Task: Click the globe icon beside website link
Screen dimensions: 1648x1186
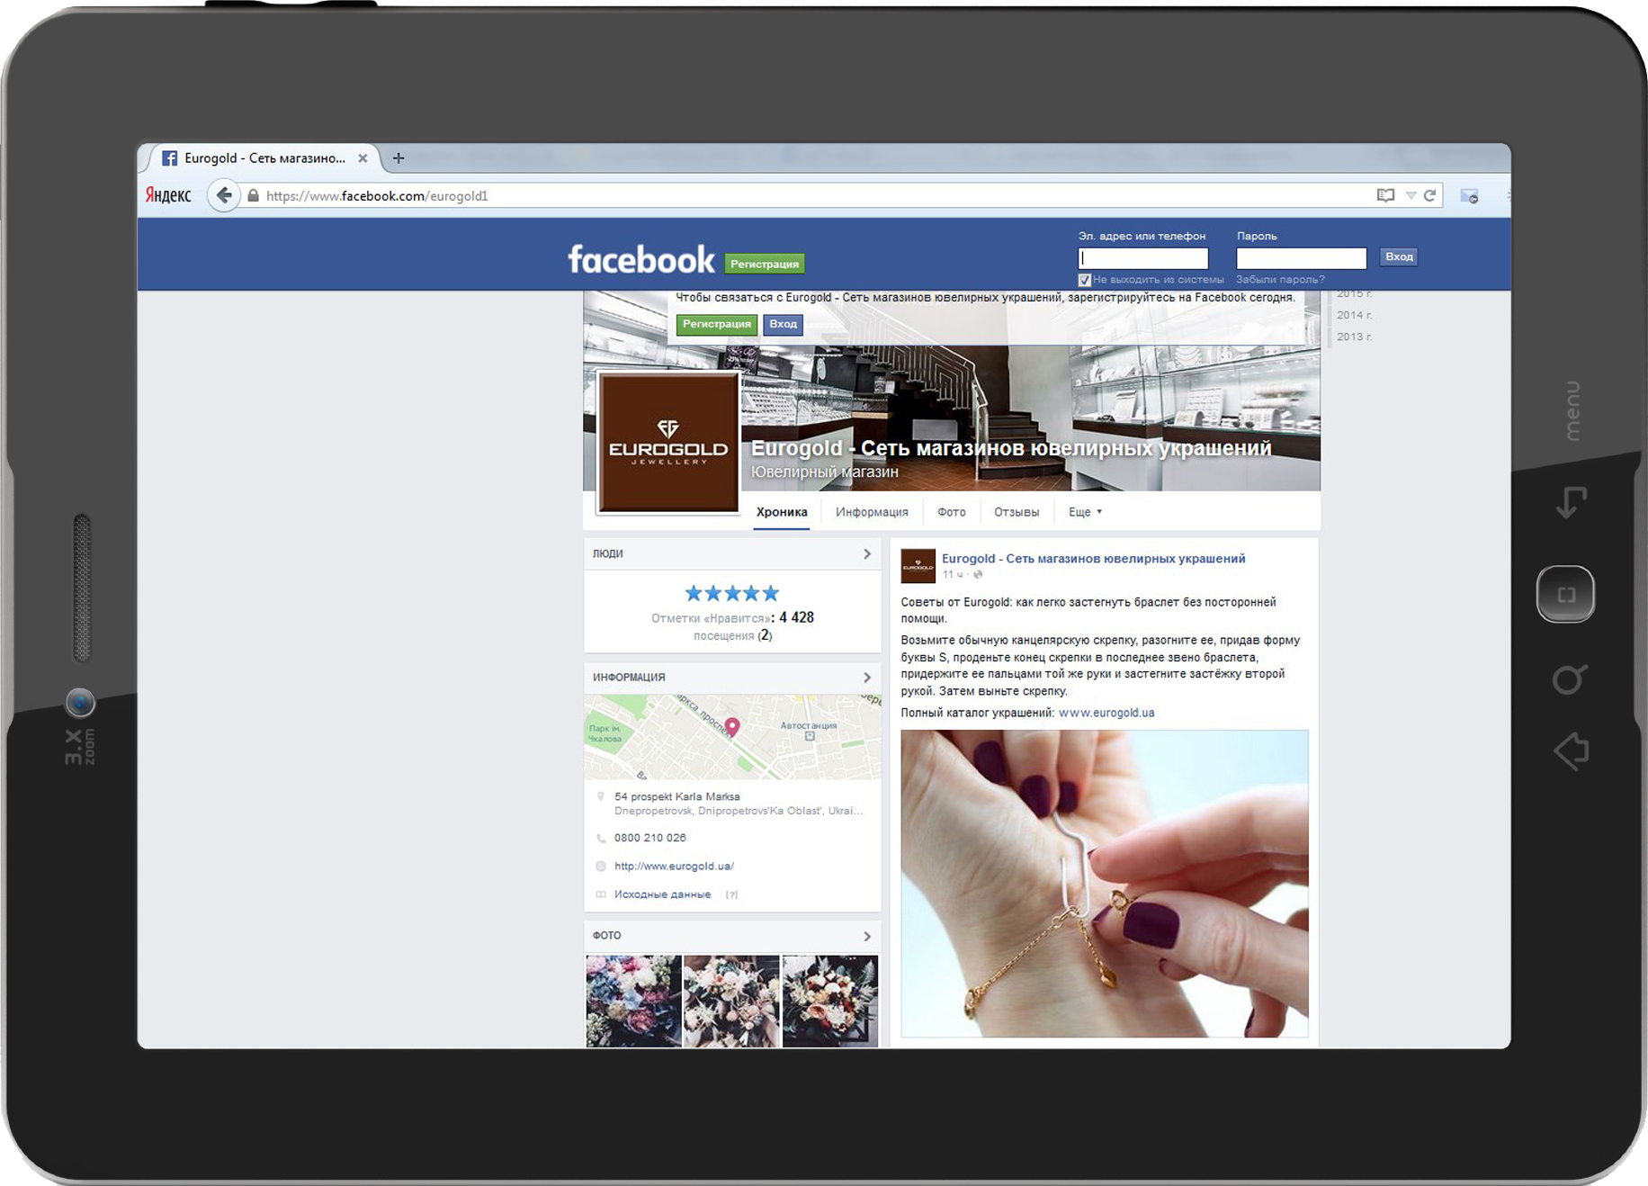Action: [601, 867]
